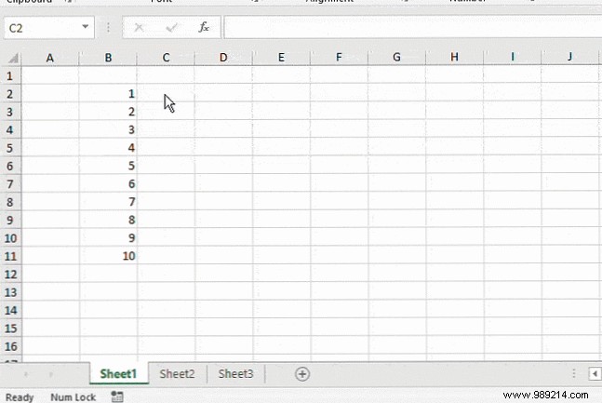Screen dimensions: 602x403
Task: Switch to the Sheet1 tab
Action: tap(119, 374)
